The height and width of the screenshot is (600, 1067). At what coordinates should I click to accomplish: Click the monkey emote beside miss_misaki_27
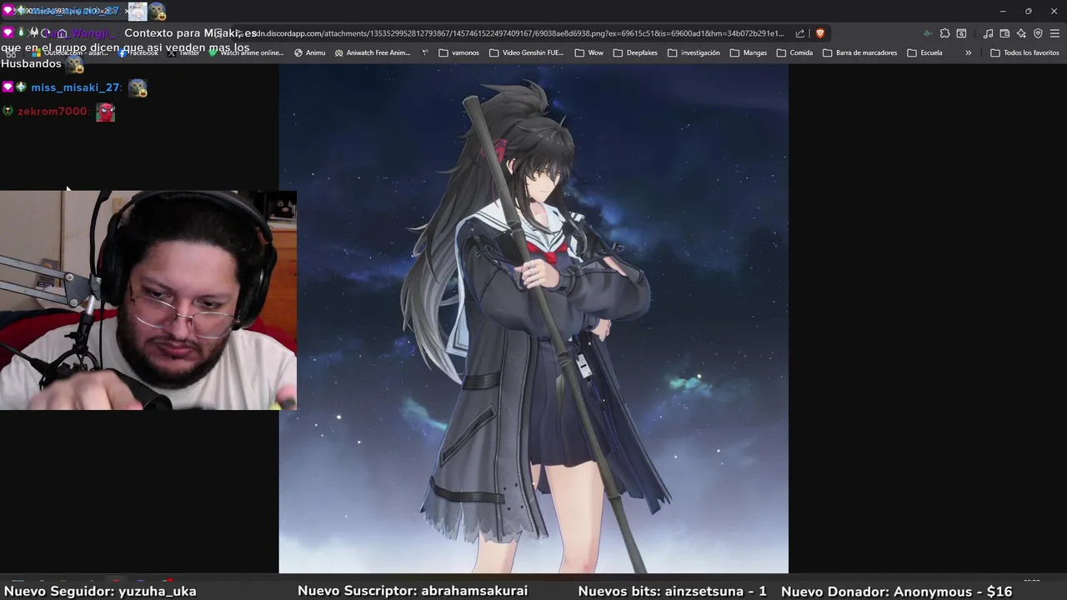[138, 87]
